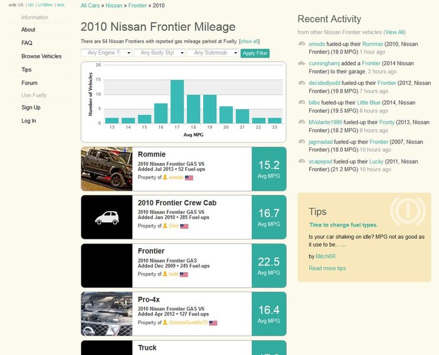Click the Nissan breadcrumb link
This screenshot has width=439, height=355.
pyautogui.click(x=114, y=5)
